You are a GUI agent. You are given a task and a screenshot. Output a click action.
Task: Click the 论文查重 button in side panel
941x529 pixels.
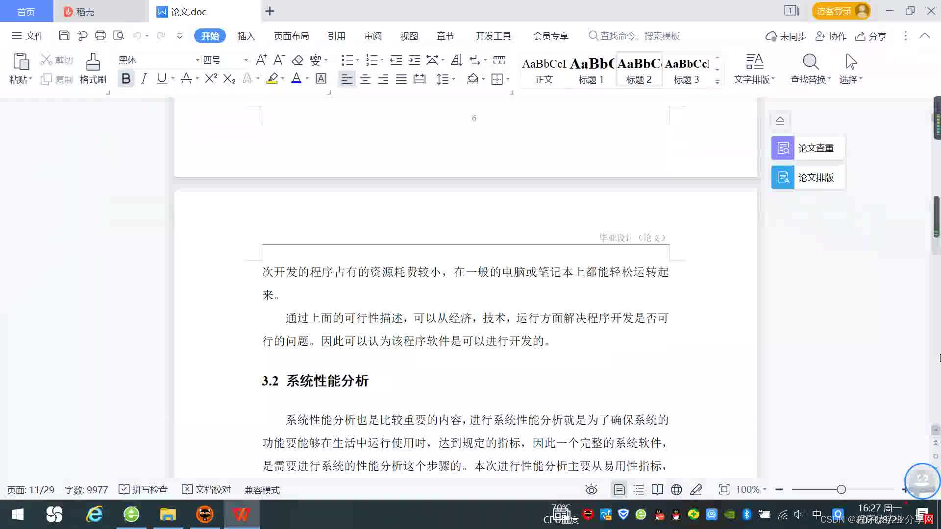tap(808, 148)
